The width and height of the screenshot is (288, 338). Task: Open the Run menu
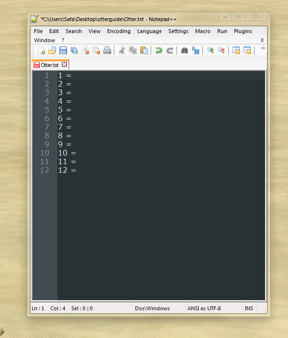222,31
